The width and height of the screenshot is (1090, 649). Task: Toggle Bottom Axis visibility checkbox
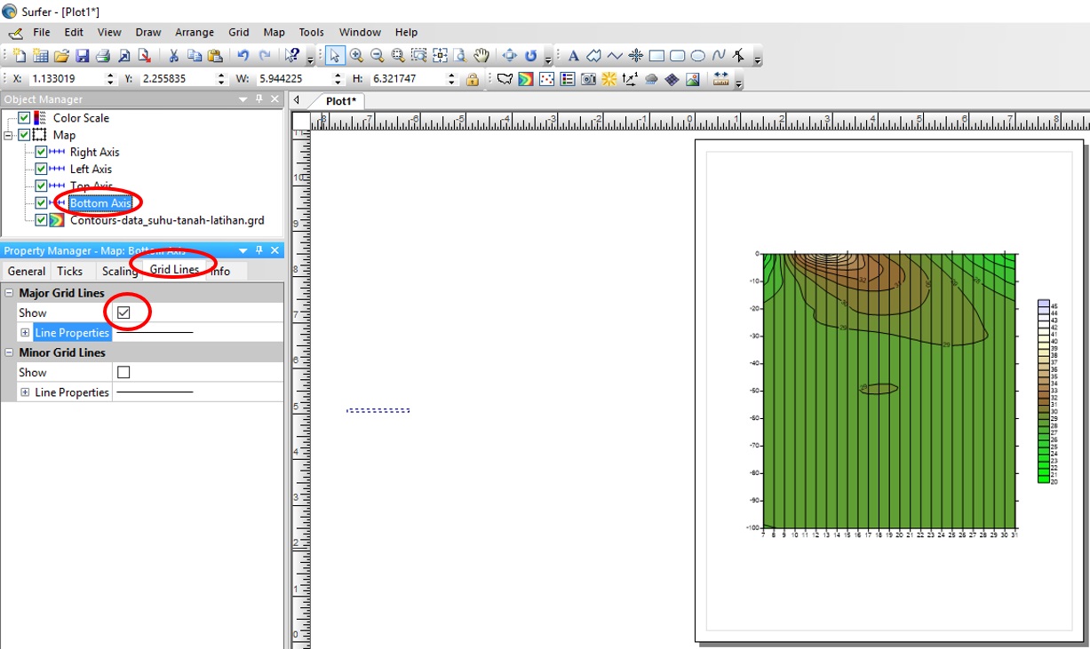pyautogui.click(x=41, y=203)
